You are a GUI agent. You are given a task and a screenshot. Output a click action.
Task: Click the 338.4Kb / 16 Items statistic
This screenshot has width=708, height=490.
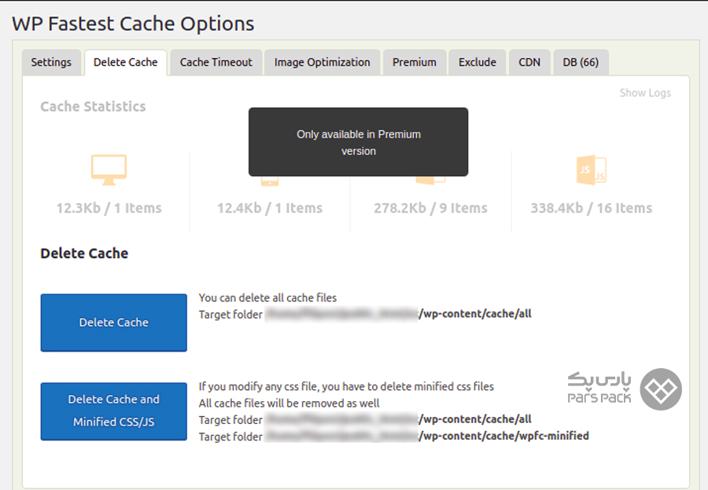(592, 208)
